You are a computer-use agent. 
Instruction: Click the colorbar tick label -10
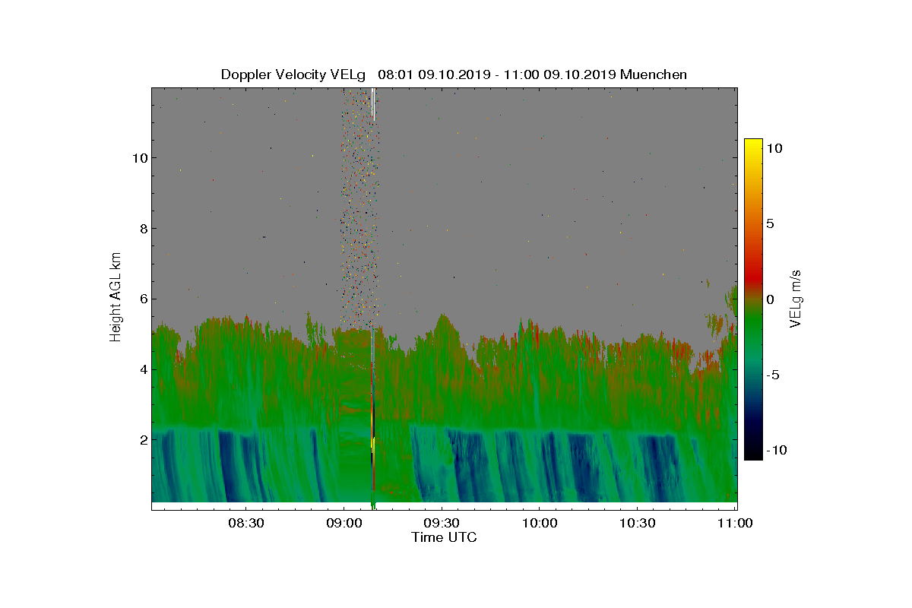coord(777,450)
